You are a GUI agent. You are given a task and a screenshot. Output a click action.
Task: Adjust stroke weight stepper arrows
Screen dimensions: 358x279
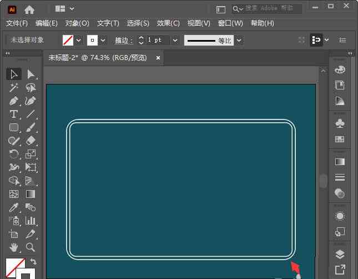tap(141, 40)
